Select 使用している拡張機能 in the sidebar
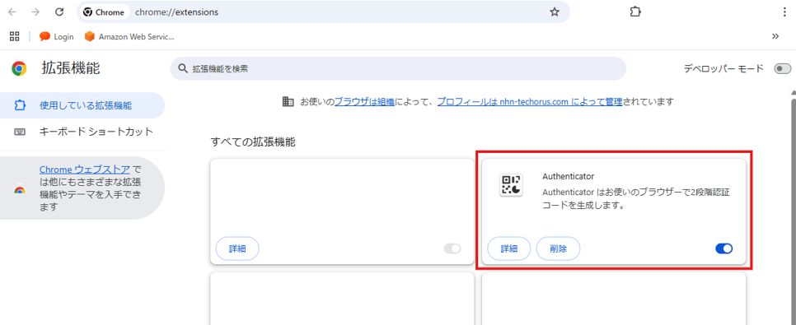 [82, 105]
